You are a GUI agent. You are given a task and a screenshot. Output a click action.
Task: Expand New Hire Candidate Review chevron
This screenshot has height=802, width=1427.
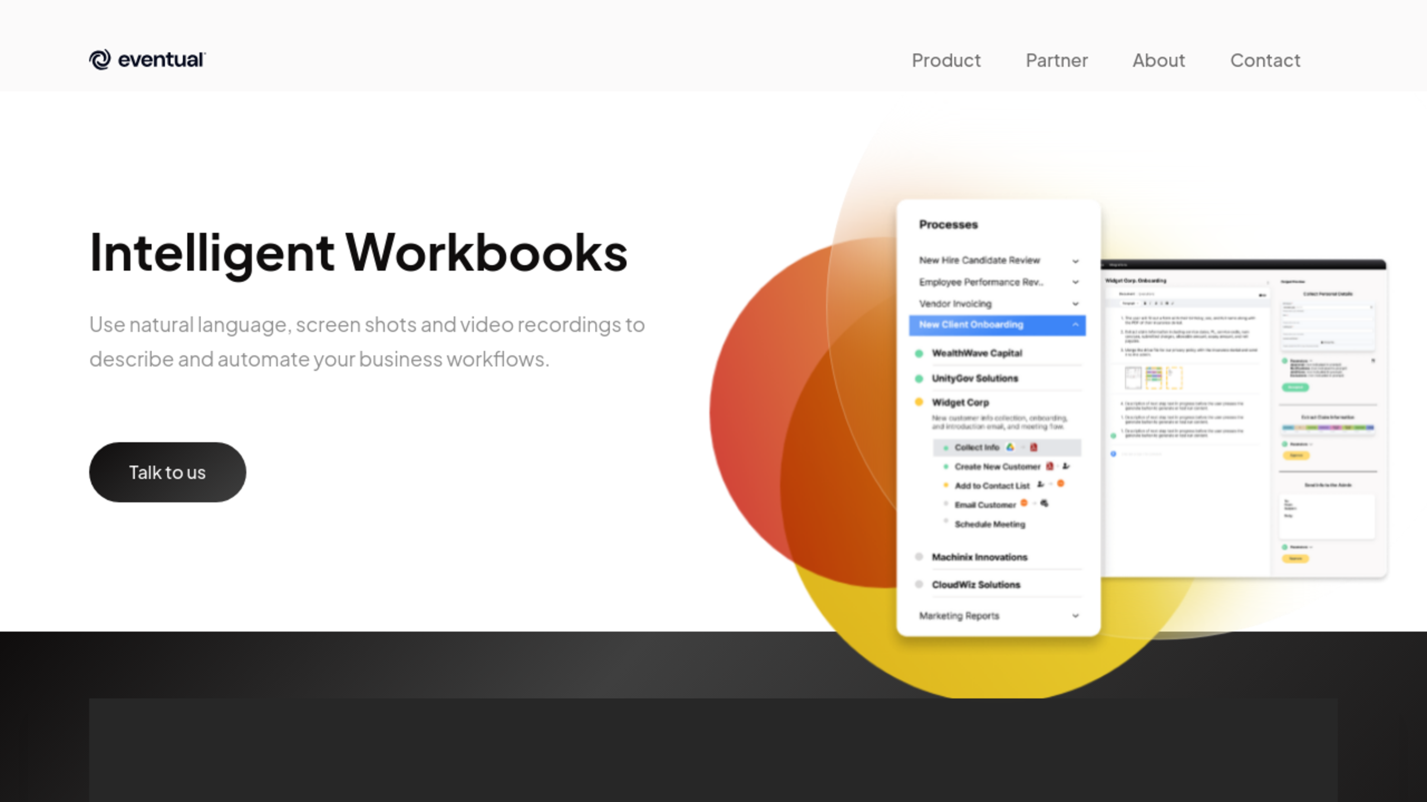pyautogui.click(x=1075, y=261)
